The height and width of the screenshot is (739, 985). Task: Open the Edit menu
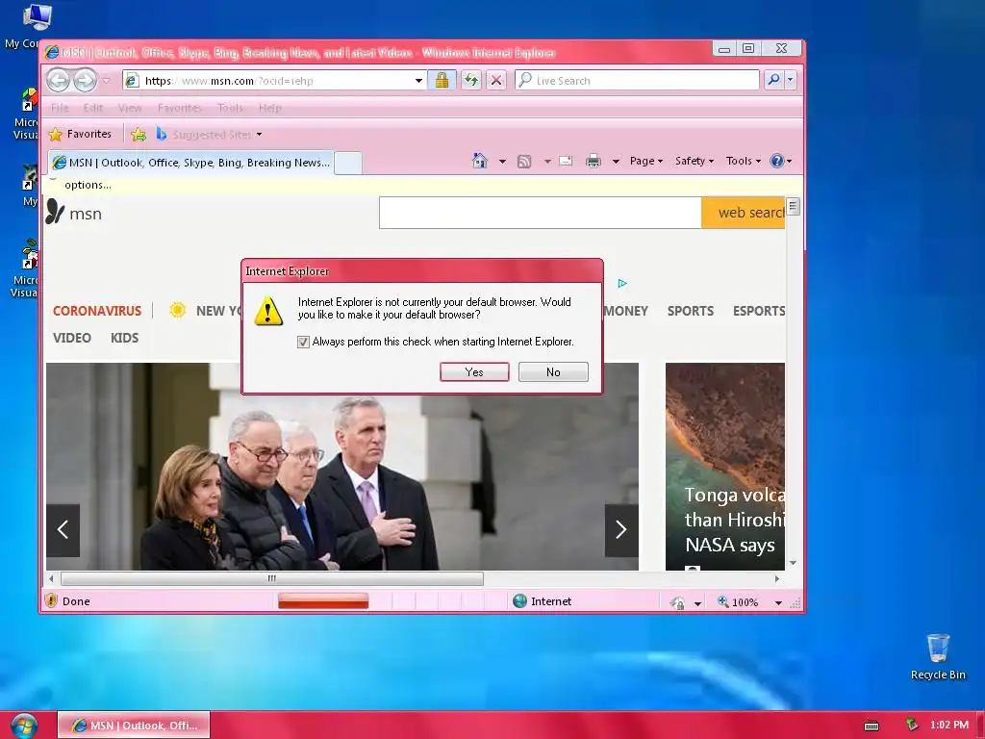click(x=93, y=108)
